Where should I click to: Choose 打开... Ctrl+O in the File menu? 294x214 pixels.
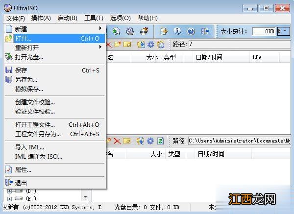[x=55, y=38]
